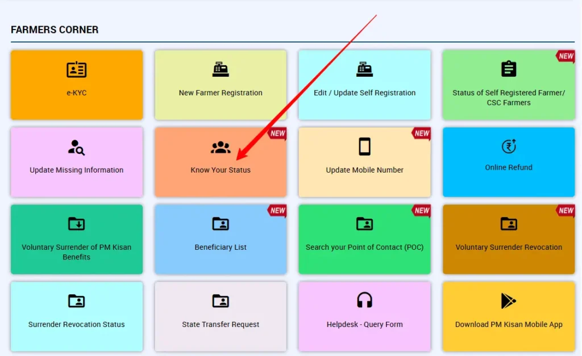This screenshot has width=582, height=356.
Task: Click the Helpdesk headphones icon
Action: (x=364, y=300)
